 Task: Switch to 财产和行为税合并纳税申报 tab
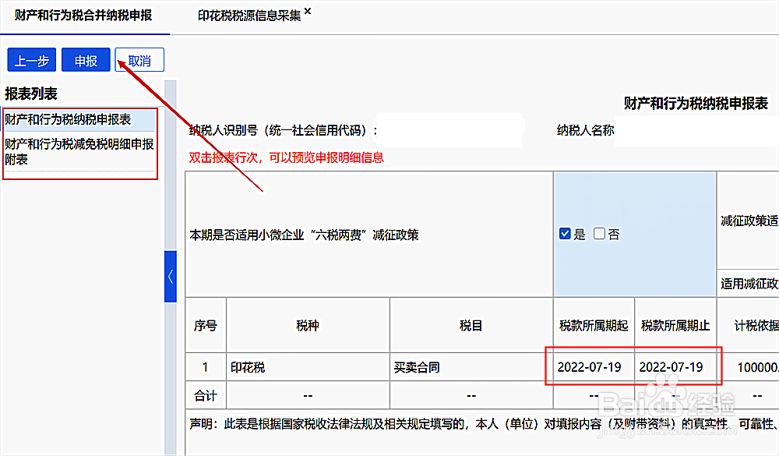(x=83, y=16)
